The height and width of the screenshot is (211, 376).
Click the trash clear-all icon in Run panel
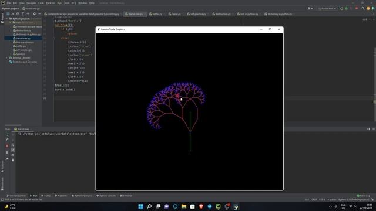click(13, 160)
